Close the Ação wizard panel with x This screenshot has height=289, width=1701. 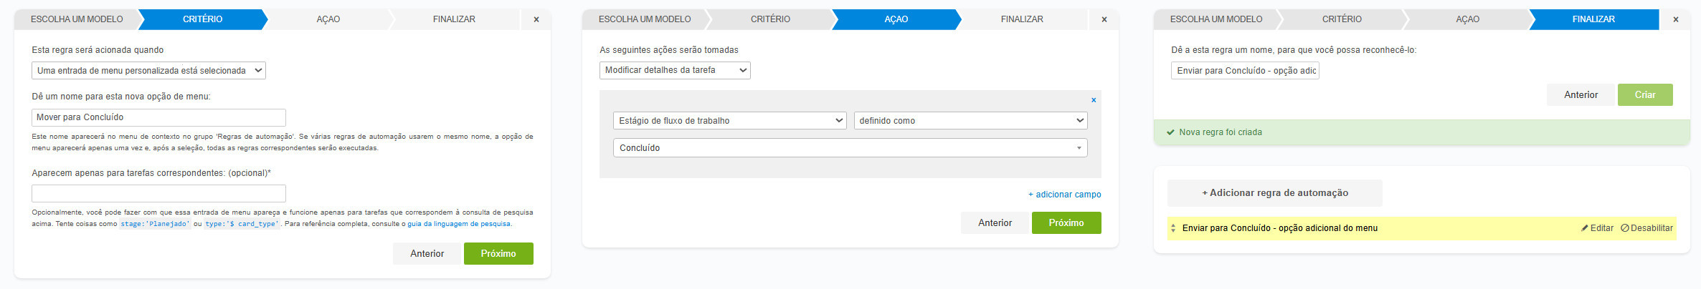click(x=1104, y=19)
